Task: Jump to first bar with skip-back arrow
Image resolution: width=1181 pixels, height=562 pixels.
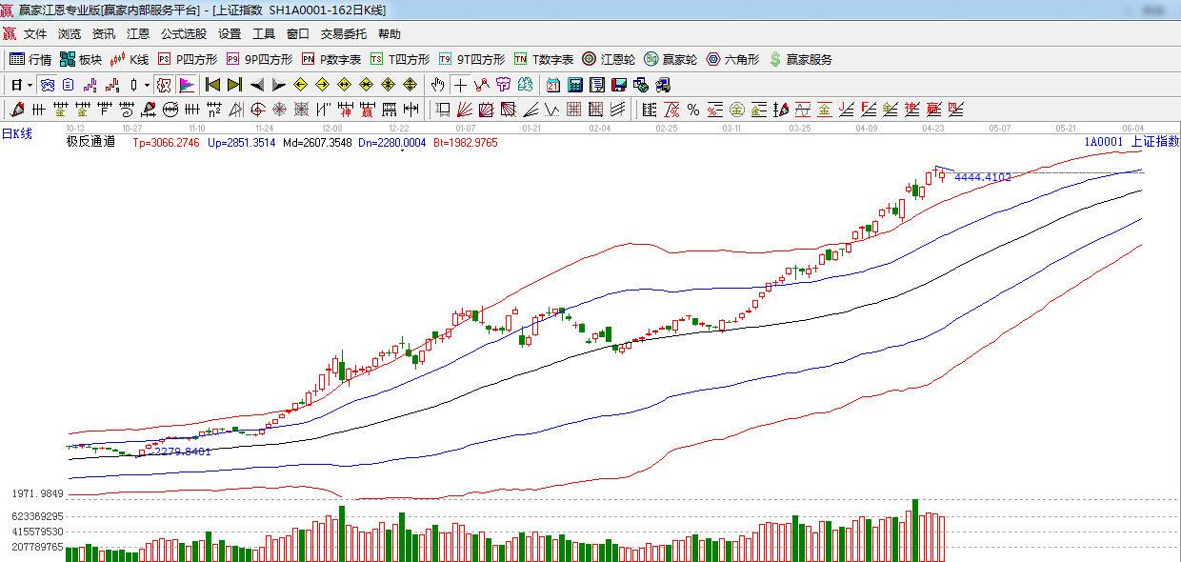Action: (212, 85)
